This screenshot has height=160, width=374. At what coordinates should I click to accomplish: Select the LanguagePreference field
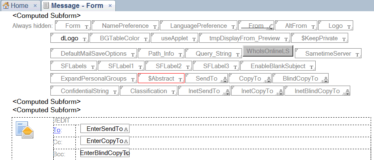click(199, 25)
